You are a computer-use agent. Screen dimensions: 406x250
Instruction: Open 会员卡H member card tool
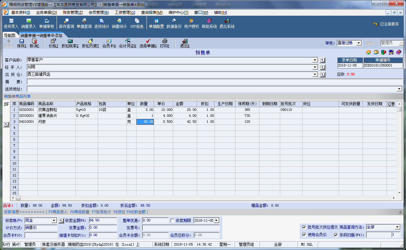tap(109, 43)
